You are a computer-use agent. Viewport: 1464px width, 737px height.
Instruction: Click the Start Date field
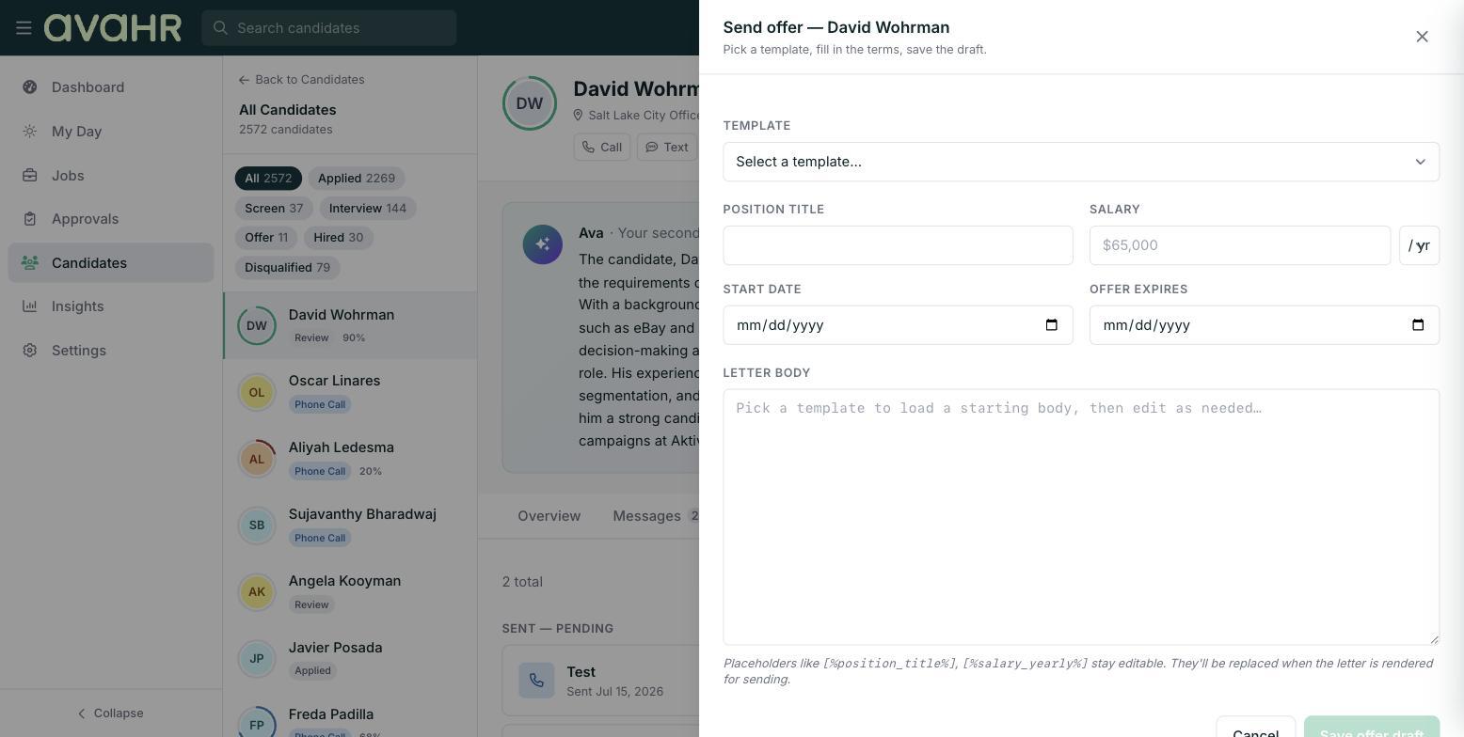click(898, 325)
